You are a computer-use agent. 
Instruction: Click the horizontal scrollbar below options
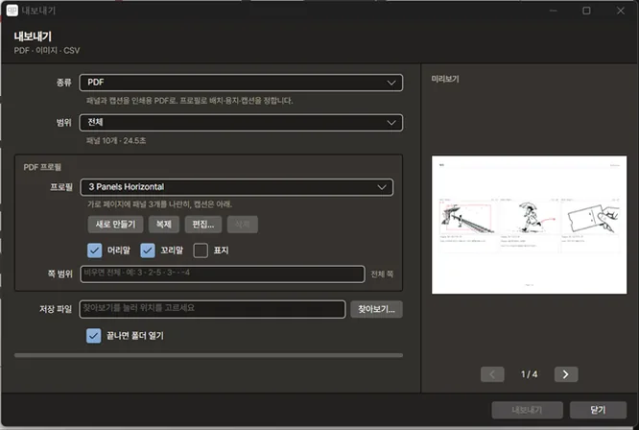pyautogui.click(x=208, y=355)
